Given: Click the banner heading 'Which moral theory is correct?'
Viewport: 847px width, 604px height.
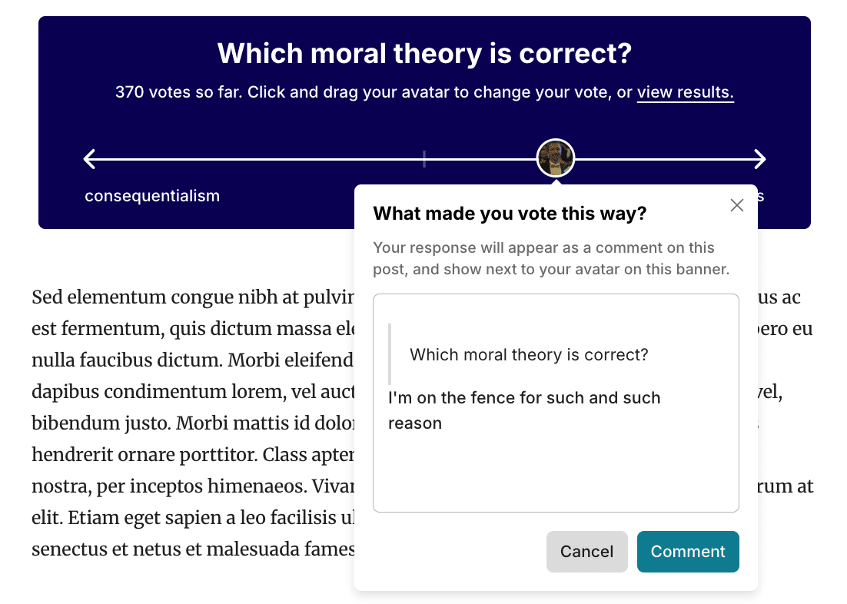Looking at the screenshot, I should coord(424,54).
